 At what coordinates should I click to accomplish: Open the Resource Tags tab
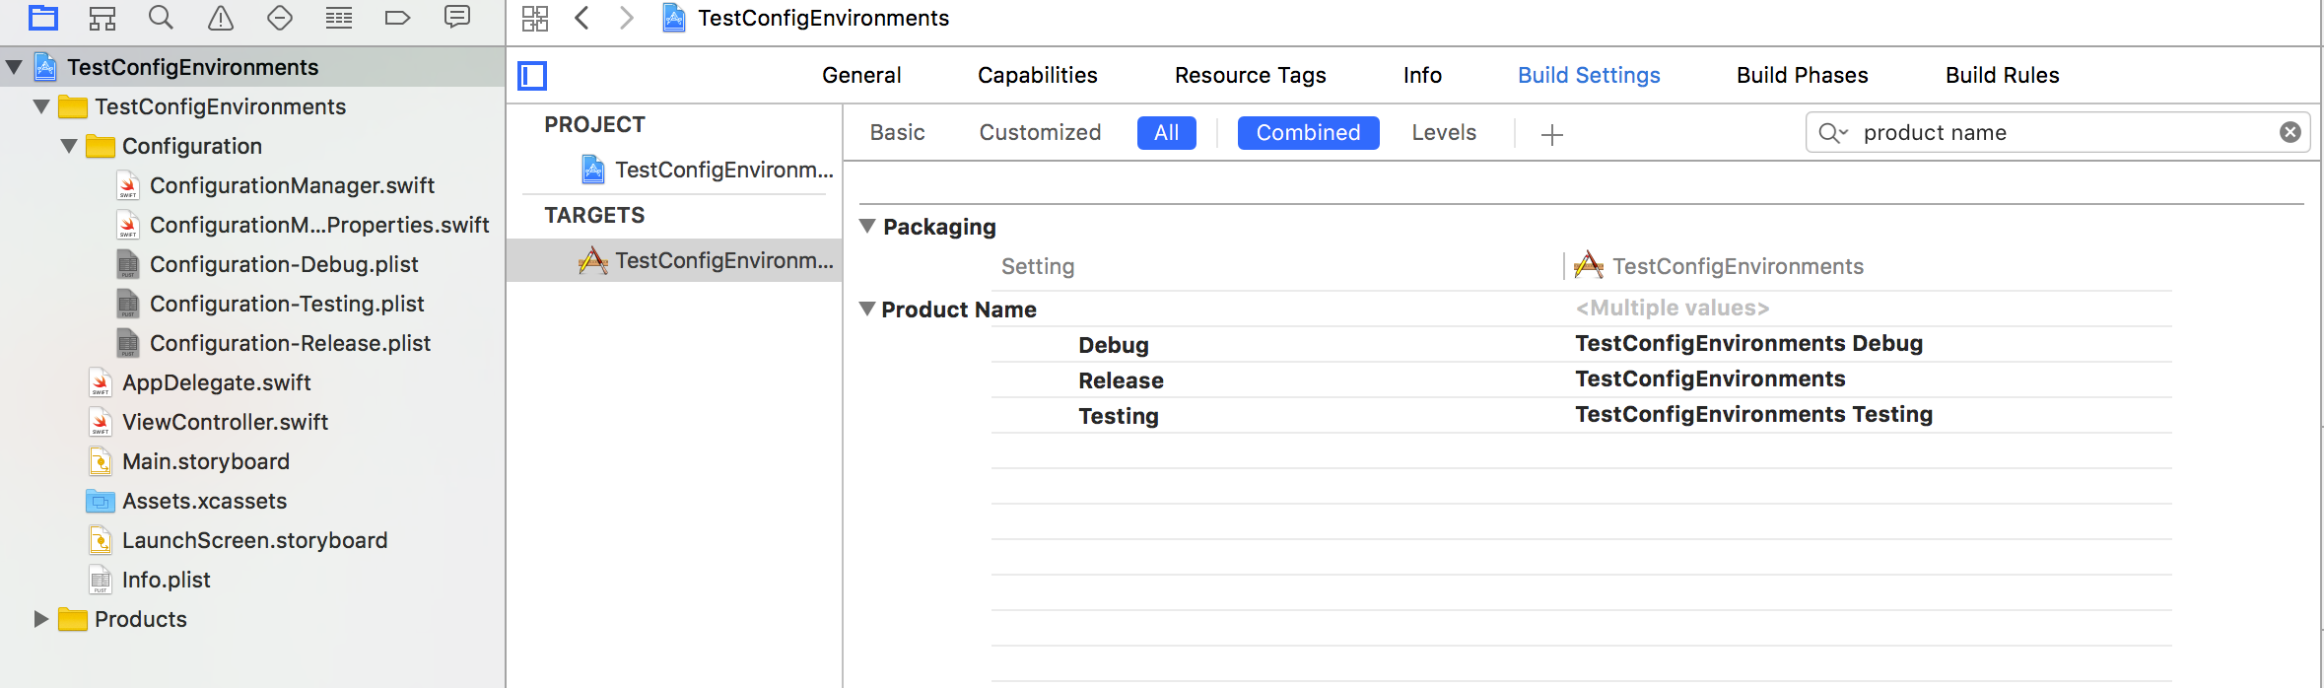1250,75
